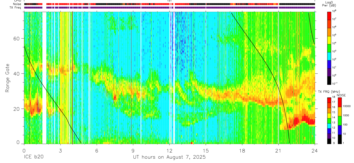
Task: Click the TX Freq row label
Action: click(x=15, y=7)
